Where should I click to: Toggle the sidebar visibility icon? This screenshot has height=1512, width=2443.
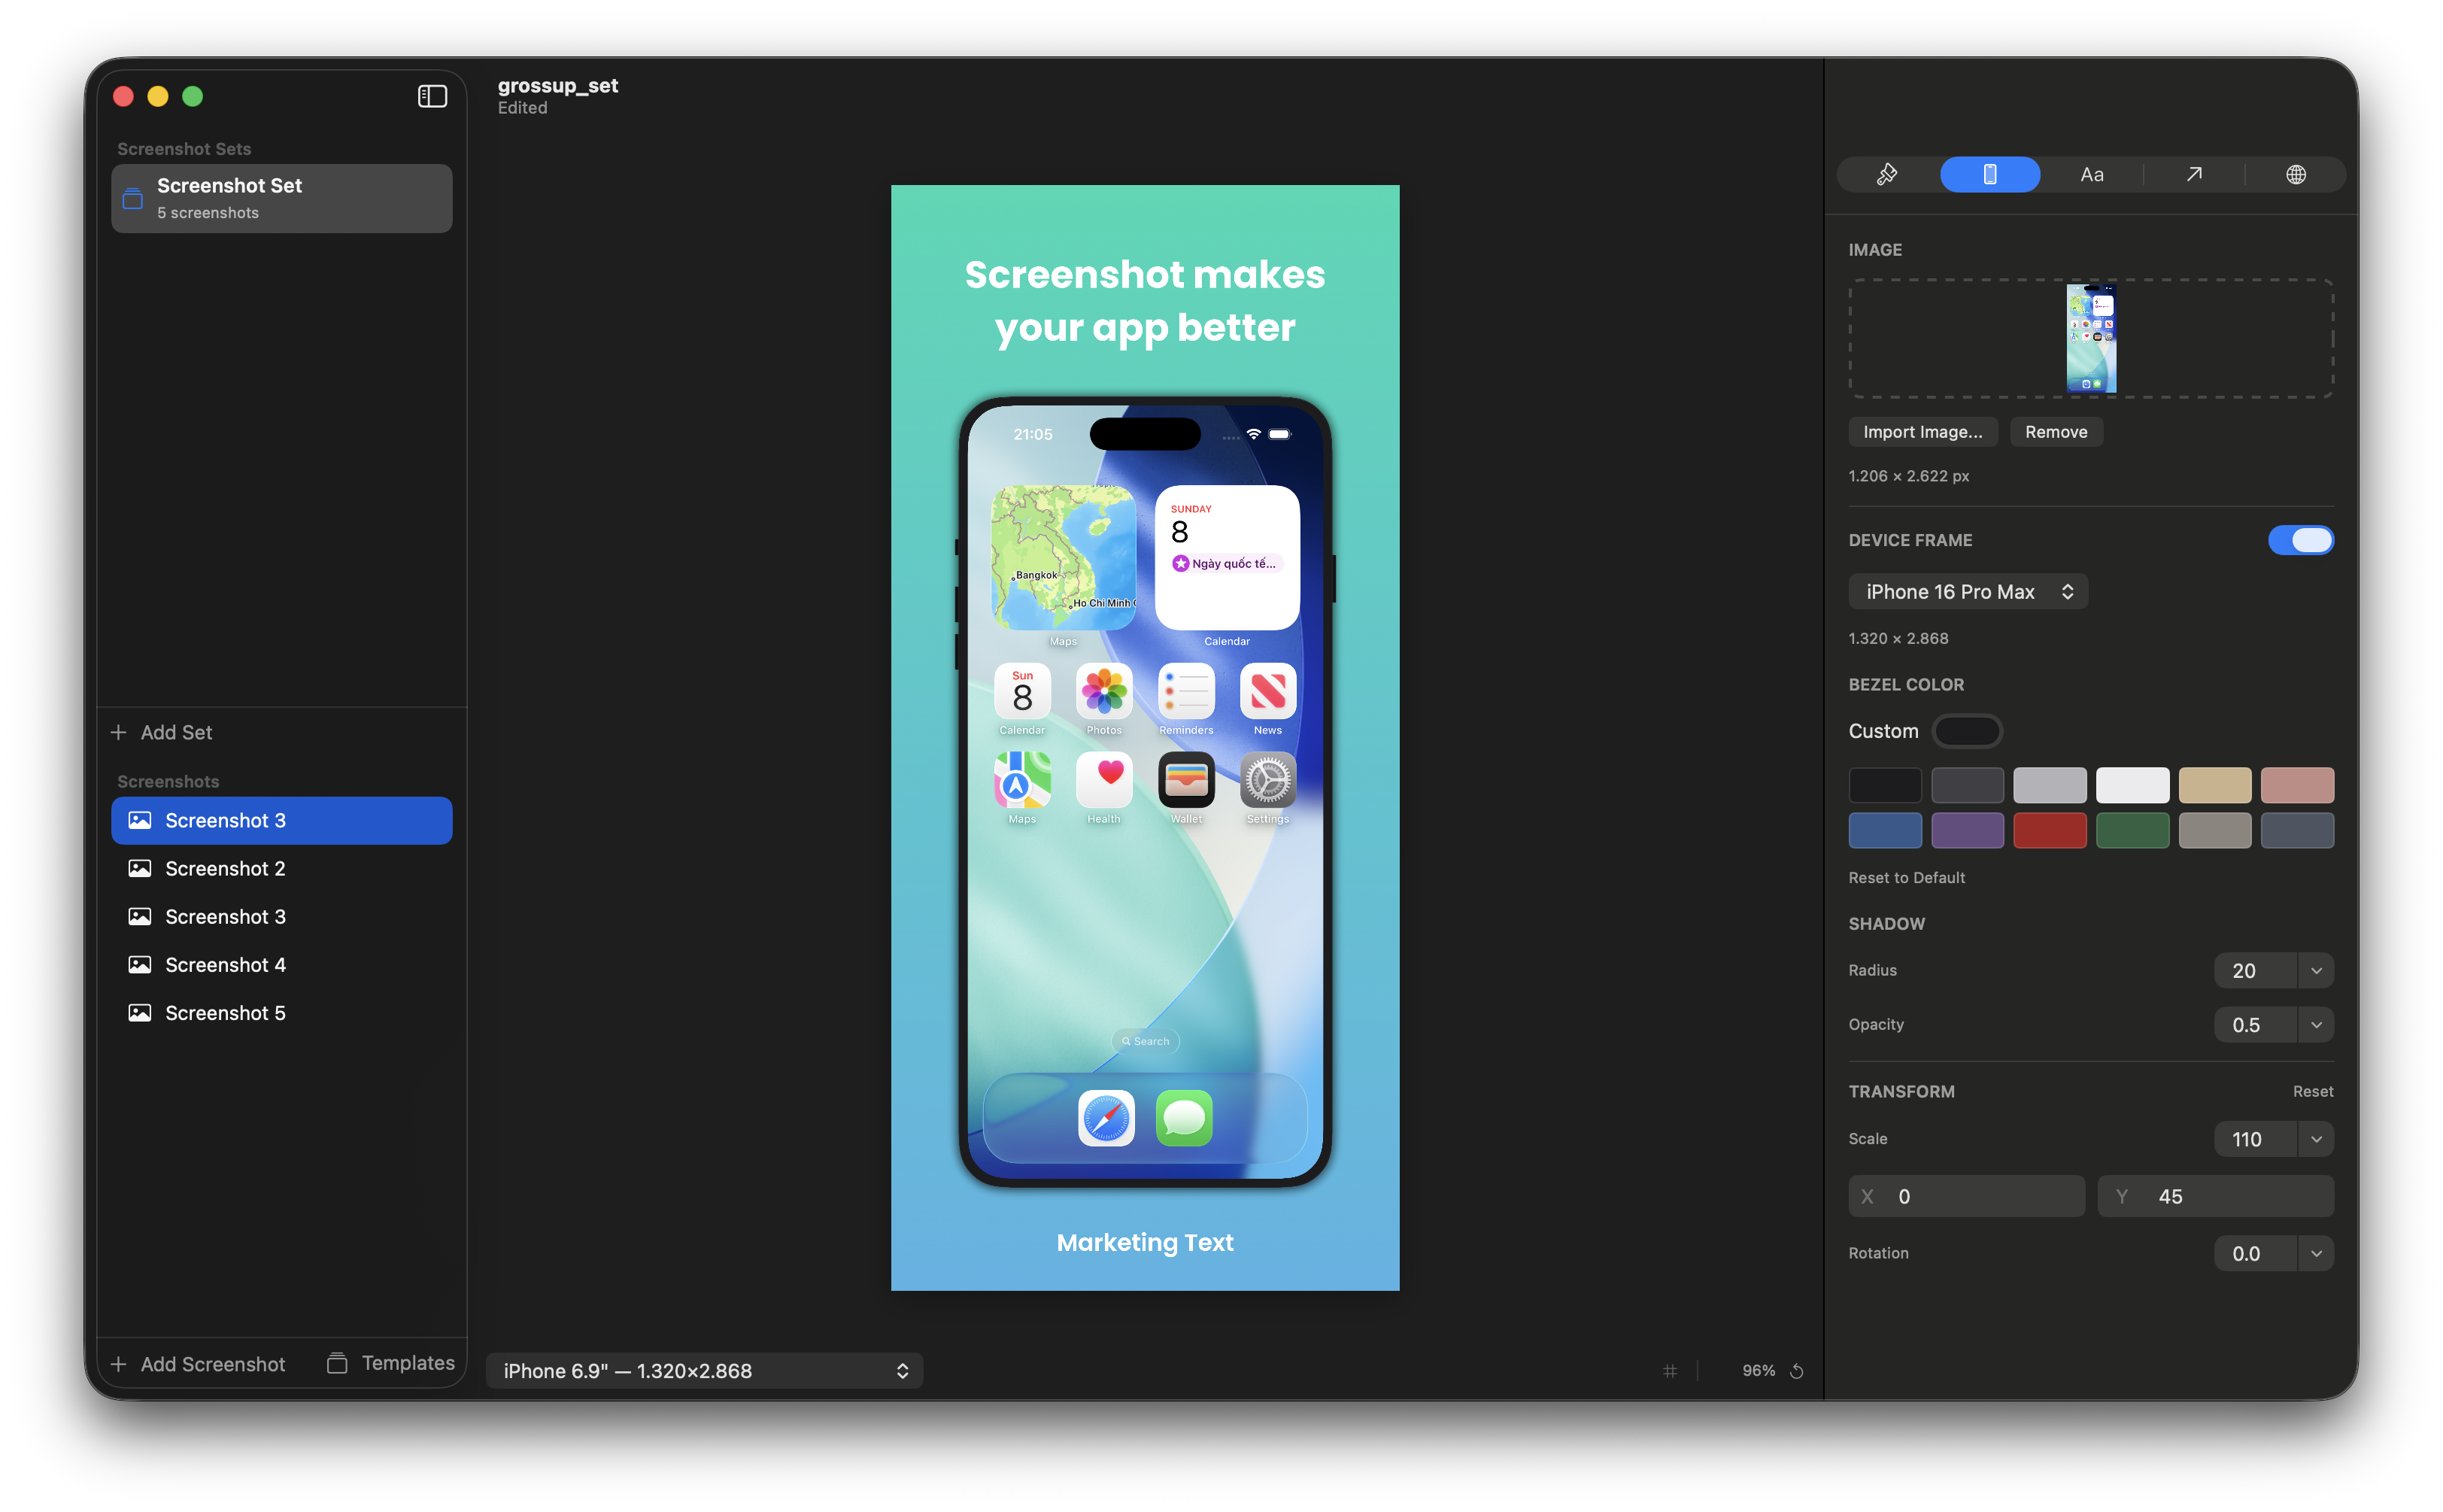coord(432,96)
